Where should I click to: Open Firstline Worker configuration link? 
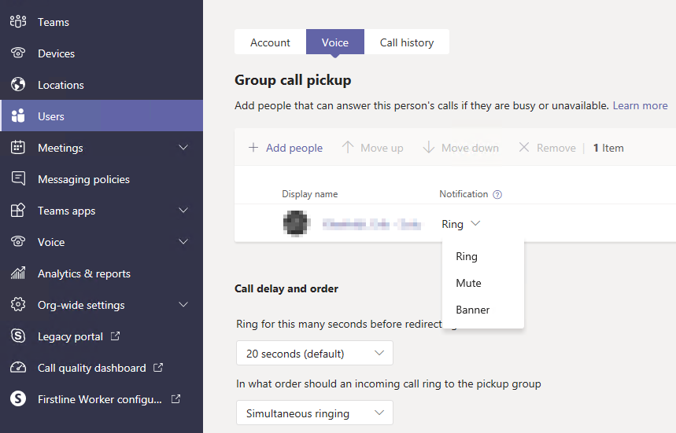pos(100,399)
